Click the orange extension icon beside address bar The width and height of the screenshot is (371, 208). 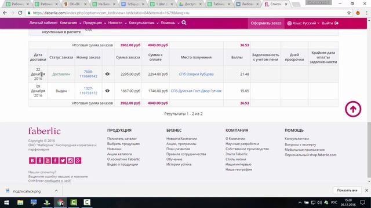(358, 13)
